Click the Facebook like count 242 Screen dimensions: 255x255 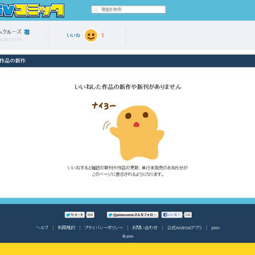(188, 215)
